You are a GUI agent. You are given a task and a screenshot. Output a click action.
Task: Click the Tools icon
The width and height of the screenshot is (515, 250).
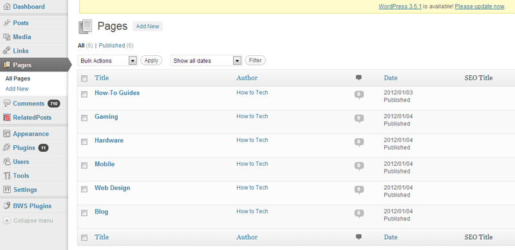coord(6,175)
